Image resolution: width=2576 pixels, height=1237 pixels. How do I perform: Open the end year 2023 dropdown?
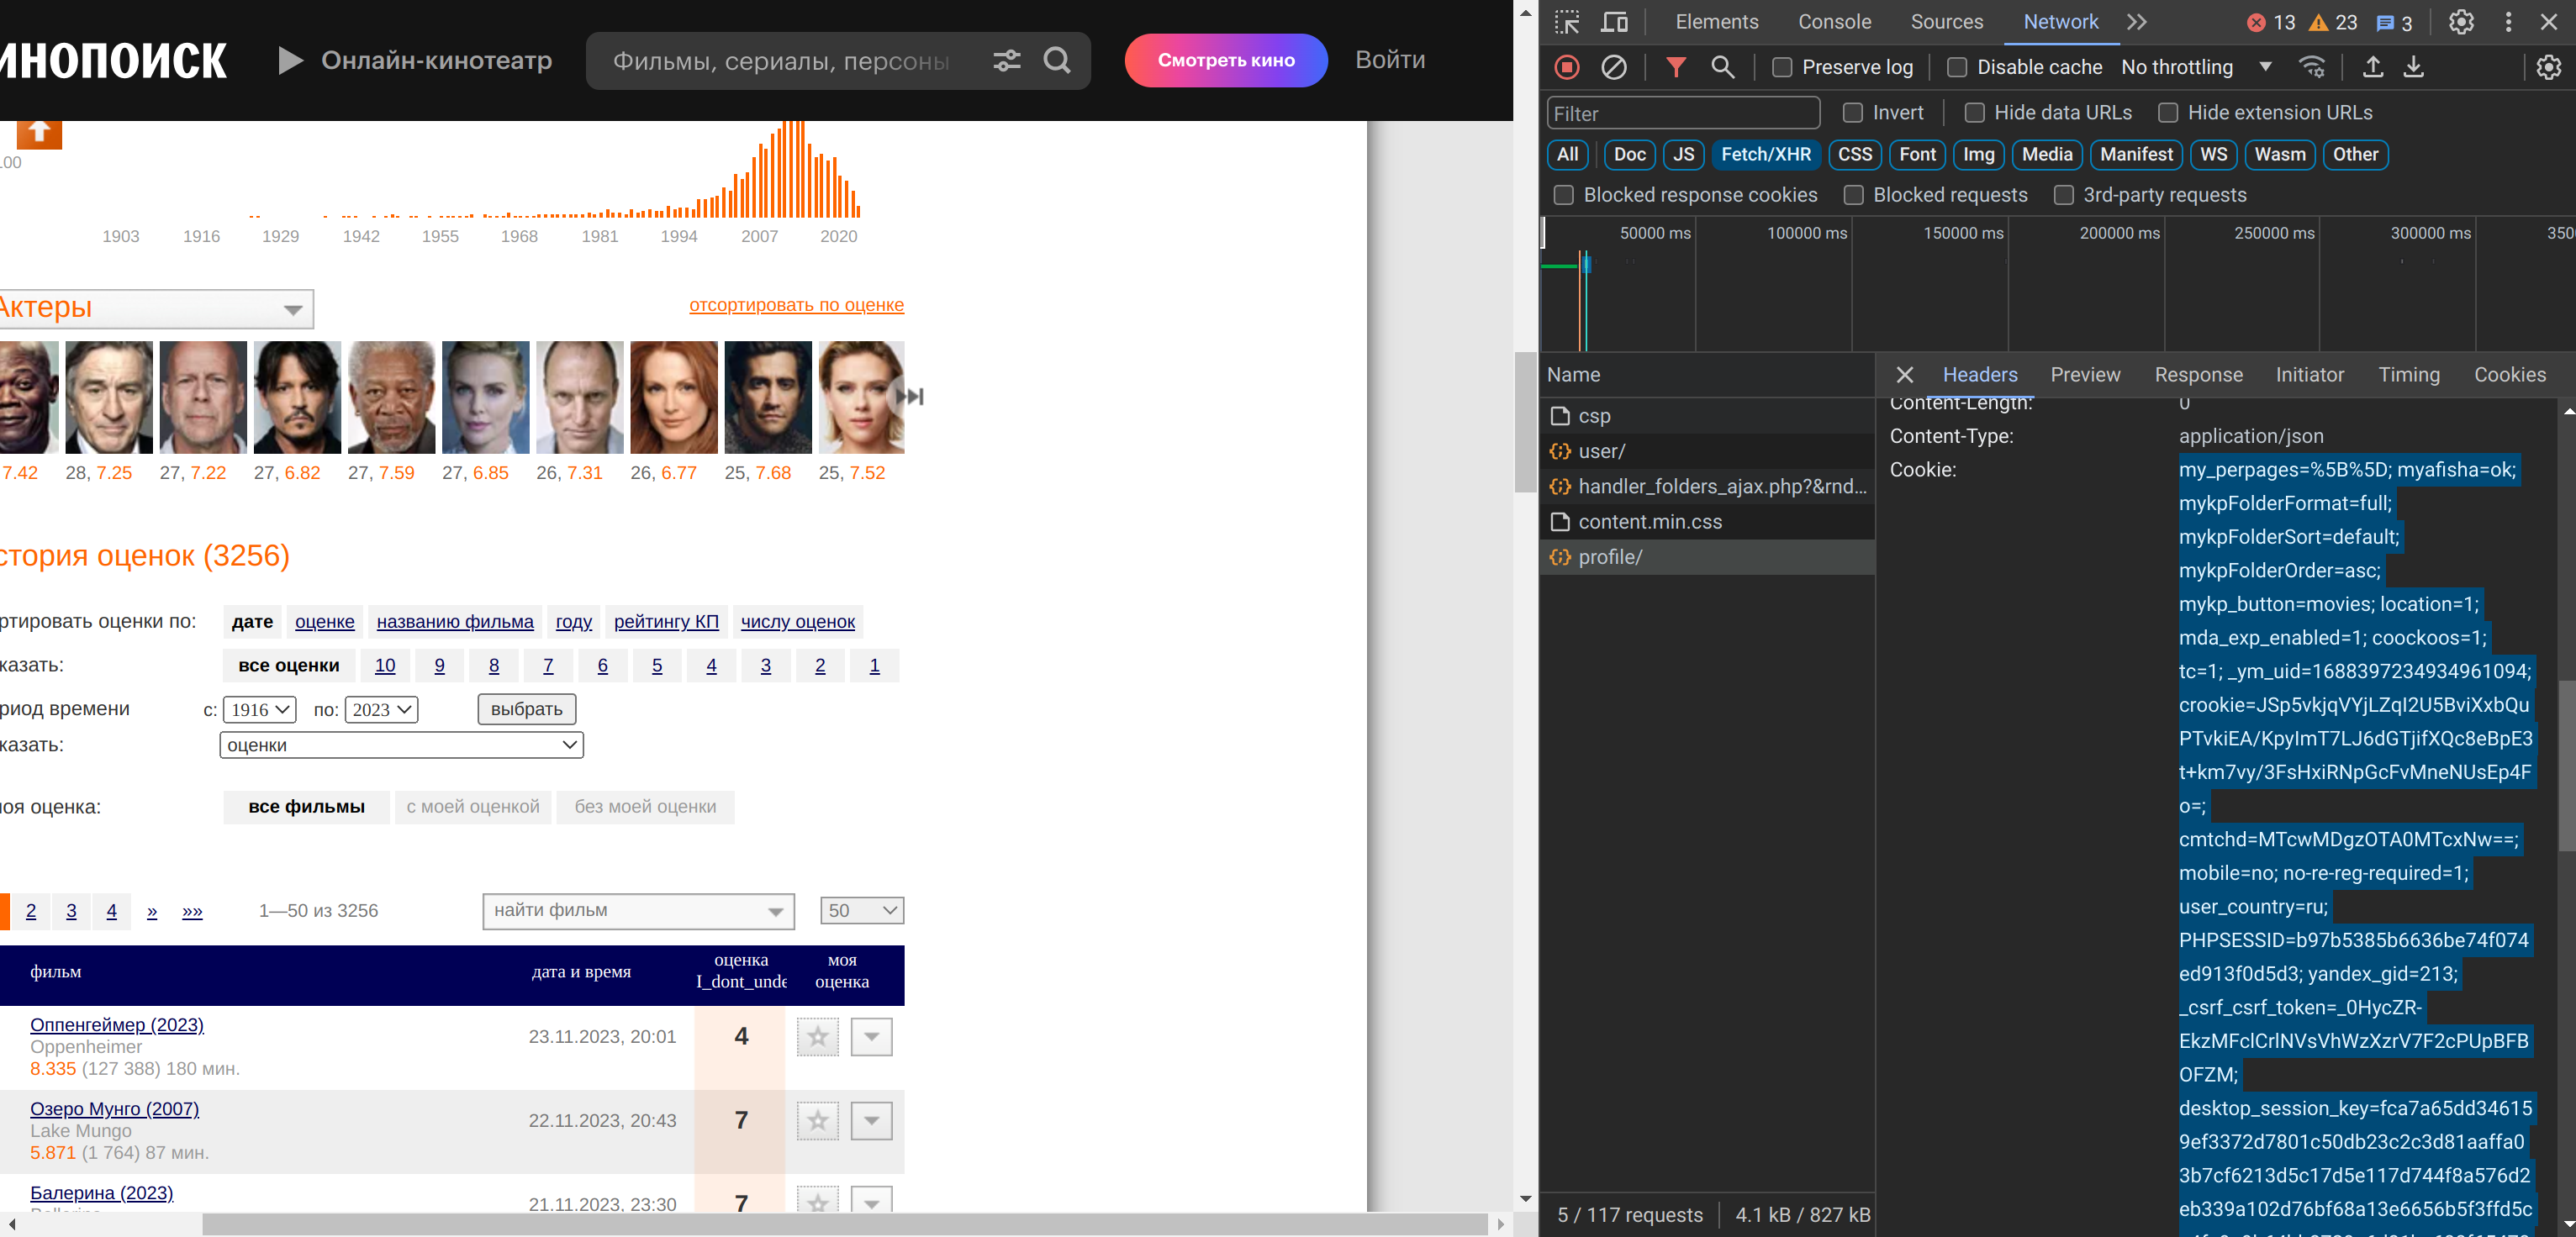381,709
